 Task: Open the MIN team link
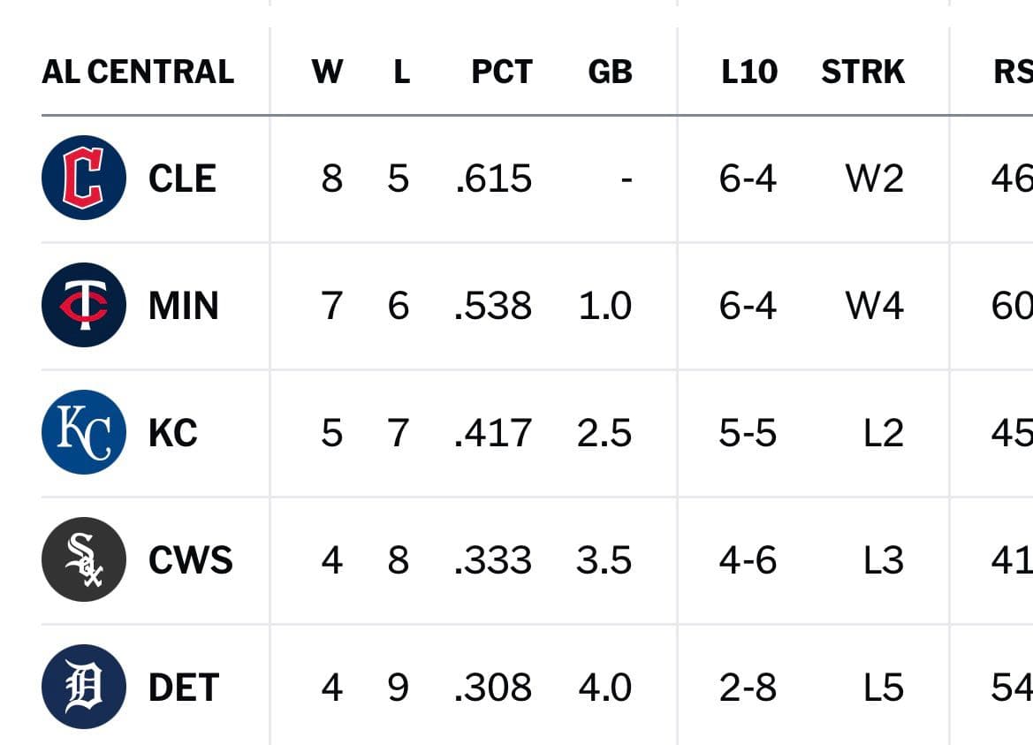coord(184,306)
